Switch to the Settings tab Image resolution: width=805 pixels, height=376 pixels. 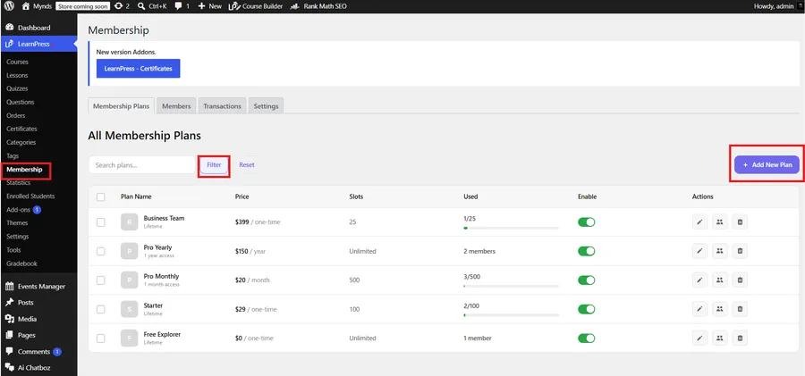point(266,105)
